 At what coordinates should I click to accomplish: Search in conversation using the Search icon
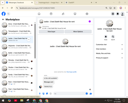coord(113,37)
